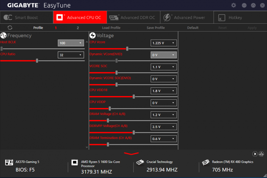Click the play button icon near bottom right
Screen dimensions: 267x178
pyautogui.click(x=255, y=154)
